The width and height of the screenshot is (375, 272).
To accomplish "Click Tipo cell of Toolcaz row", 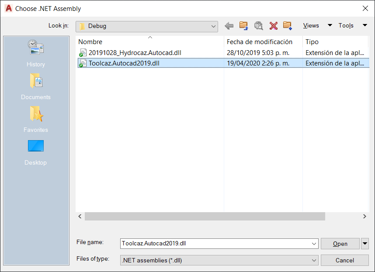I will point(335,63).
